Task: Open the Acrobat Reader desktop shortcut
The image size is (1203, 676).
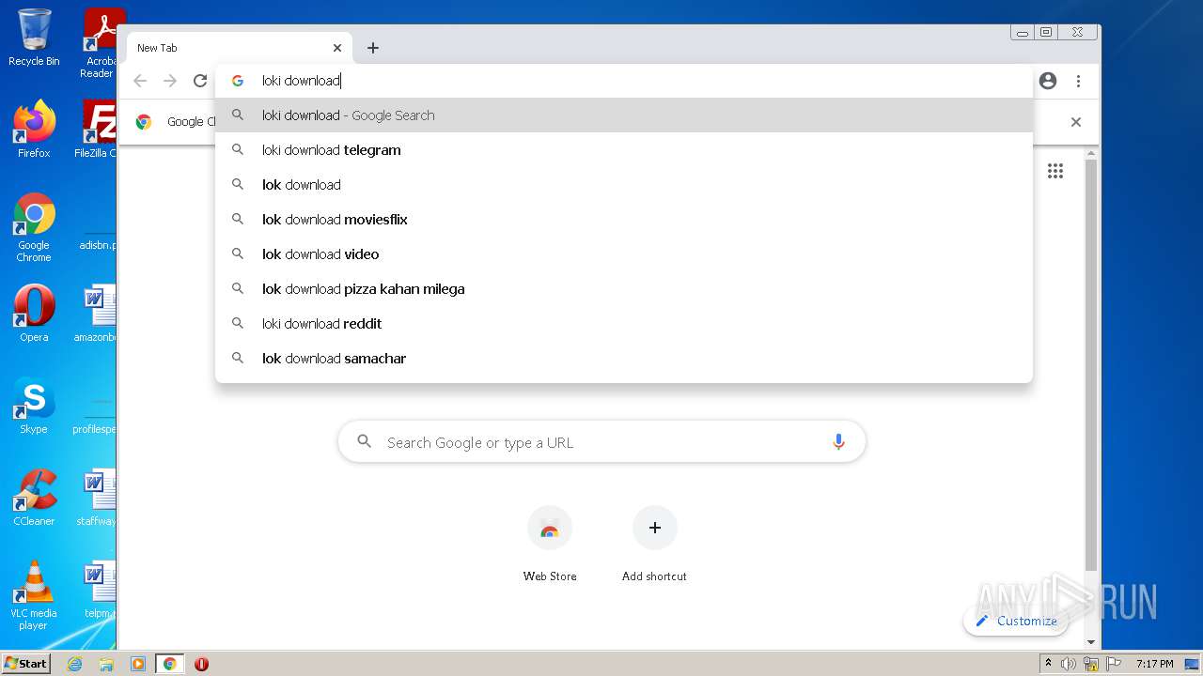Action: (100, 43)
